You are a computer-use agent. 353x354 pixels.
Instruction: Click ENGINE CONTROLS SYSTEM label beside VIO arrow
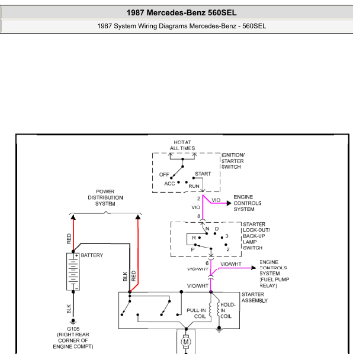tap(248, 203)
